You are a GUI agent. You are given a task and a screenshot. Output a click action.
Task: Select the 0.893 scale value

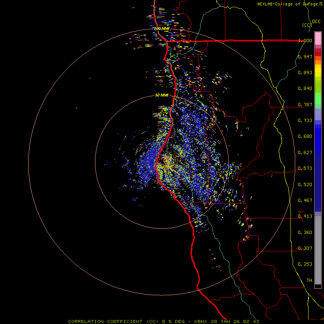(305, 72)
